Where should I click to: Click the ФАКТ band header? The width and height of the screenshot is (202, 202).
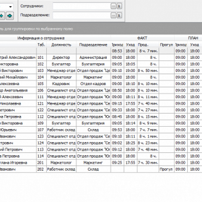tap(142, 38)
